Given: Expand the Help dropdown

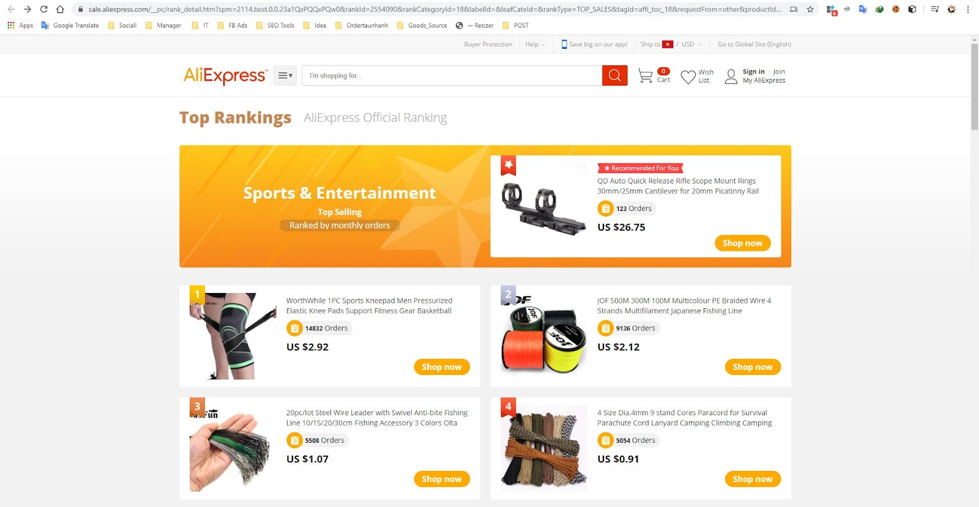Looking at the screenshot, I should 535,44.
